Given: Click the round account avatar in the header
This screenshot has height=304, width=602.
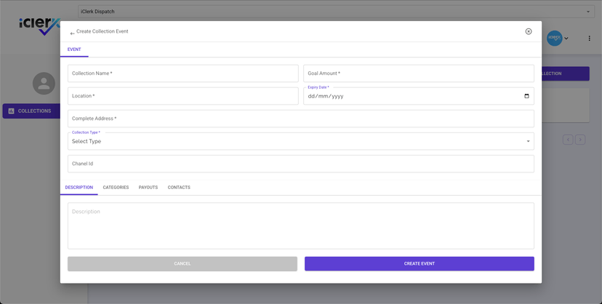Looking at the screenshot, I should (555, 39).
